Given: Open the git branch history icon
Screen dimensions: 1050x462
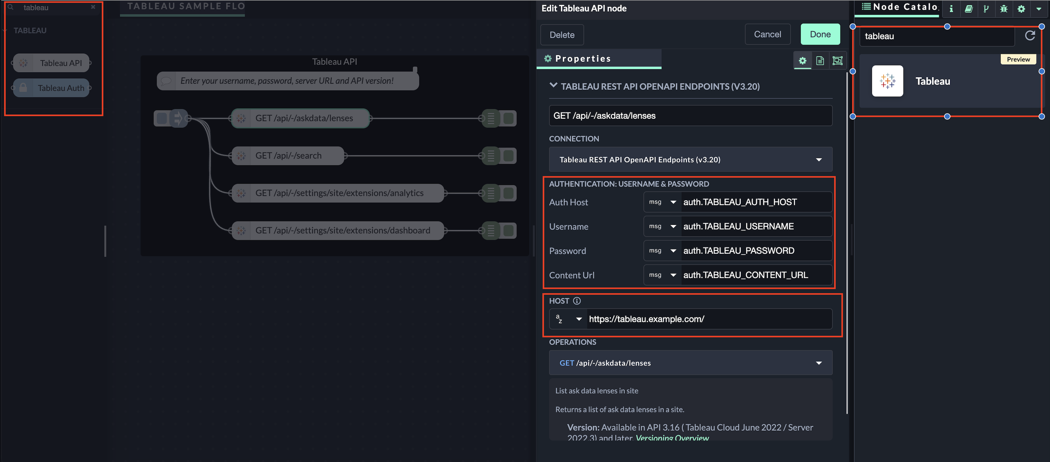Looking at the screenshot, I should click(986, 9).
